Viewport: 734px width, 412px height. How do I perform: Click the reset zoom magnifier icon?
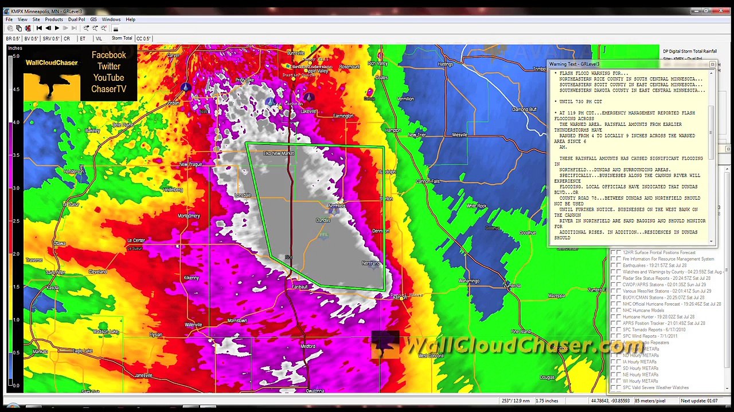(103, 28)
